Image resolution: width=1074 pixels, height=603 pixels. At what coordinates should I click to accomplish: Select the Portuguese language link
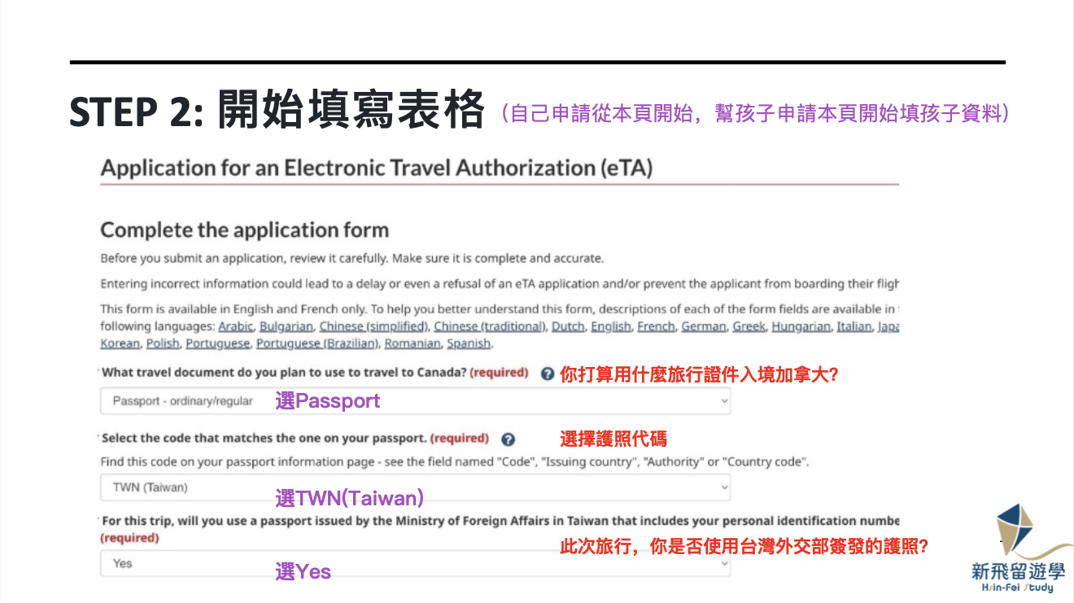pyautogui.click(x=217, y=343)
